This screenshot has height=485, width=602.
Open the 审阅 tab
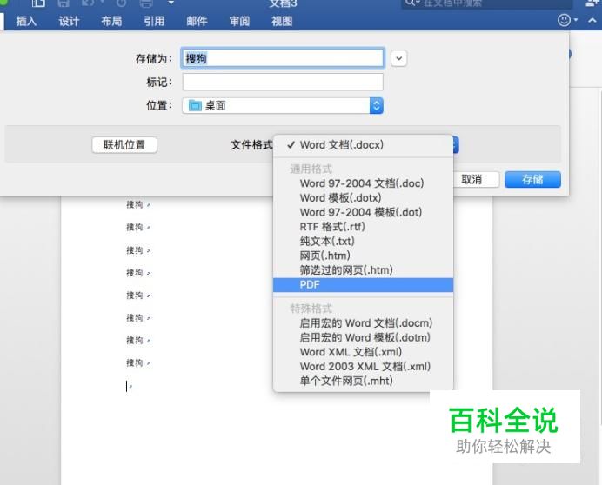pyautogui.click(x=239, y=21)
